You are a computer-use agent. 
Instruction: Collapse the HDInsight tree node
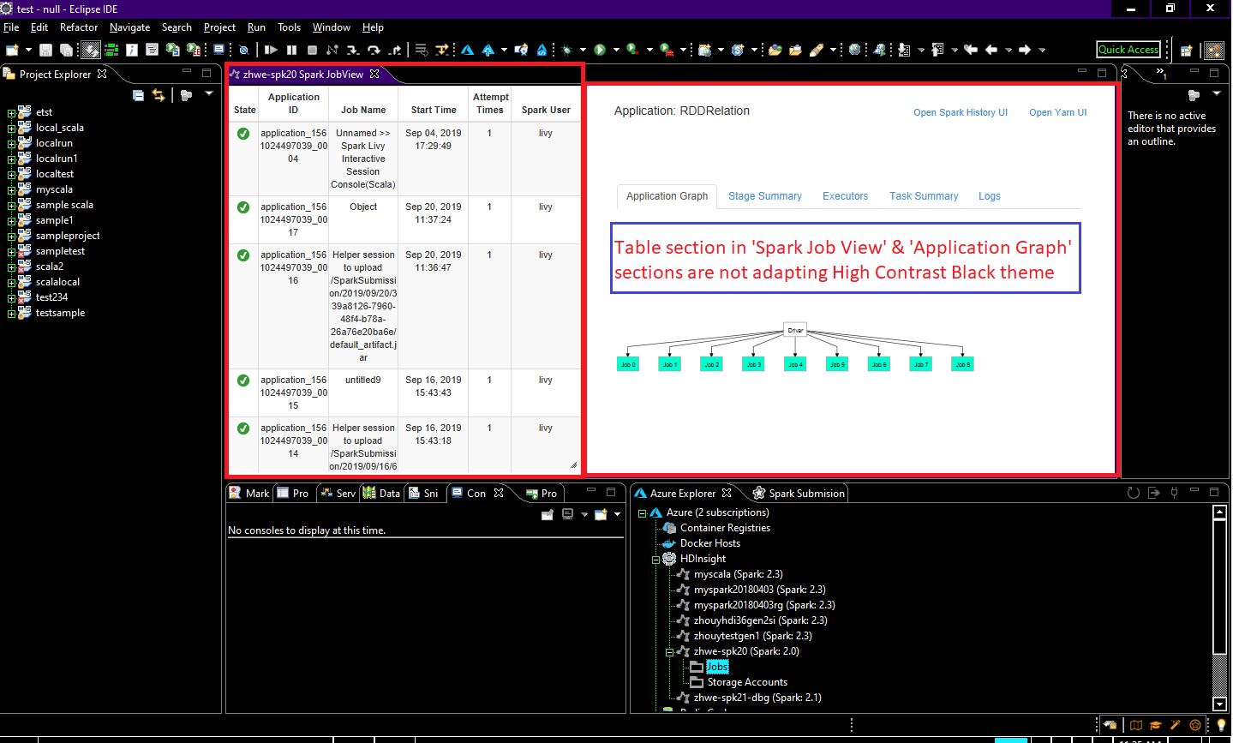[x=654, y=558]
